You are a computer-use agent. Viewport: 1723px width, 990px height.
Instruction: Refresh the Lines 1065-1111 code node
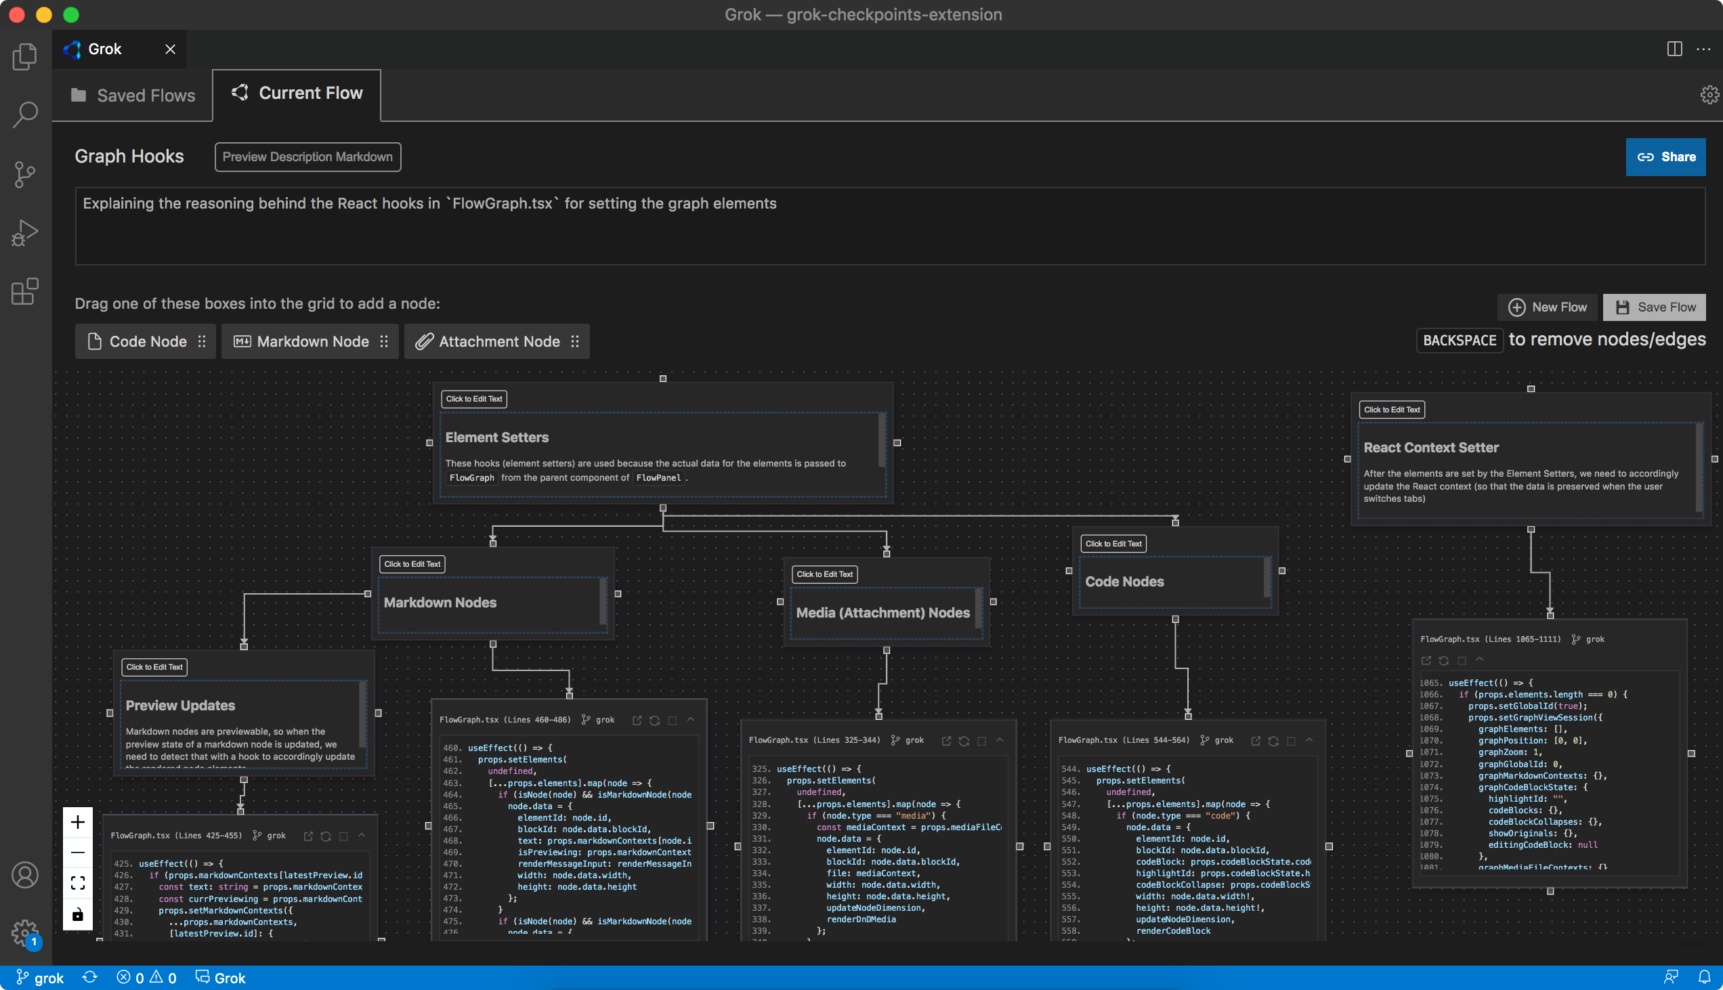pos(1443,661)
